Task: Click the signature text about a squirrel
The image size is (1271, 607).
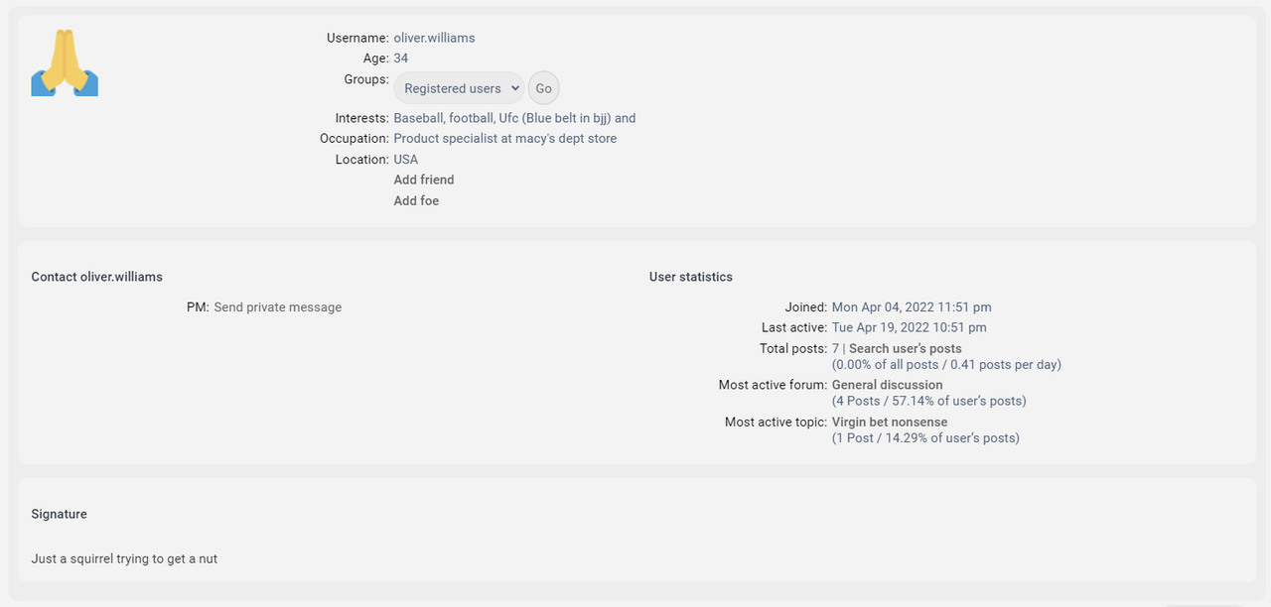Action: pyautogui.click(x=124, y=558)
